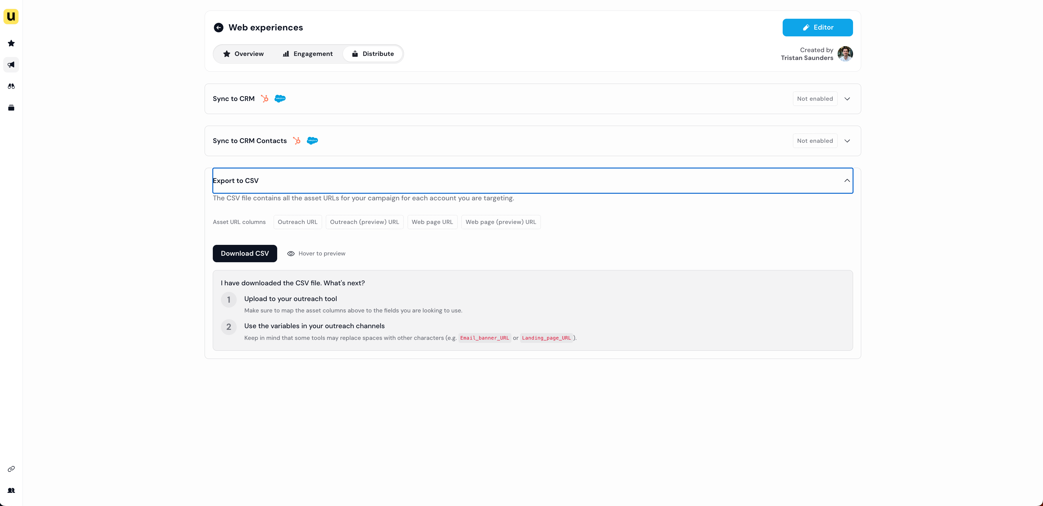Collapse the Export to CSV section
The height and width of the screenshot is (506, 1043).
(x=847, y=181)
